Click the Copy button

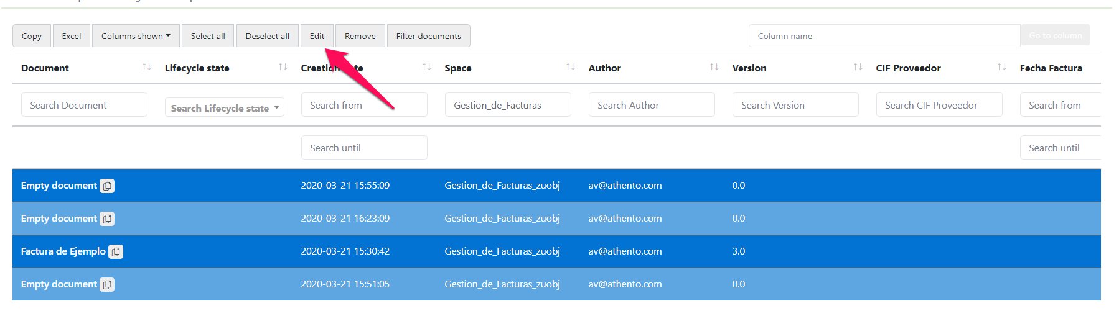pyautogui.click(x=32, y=36)
